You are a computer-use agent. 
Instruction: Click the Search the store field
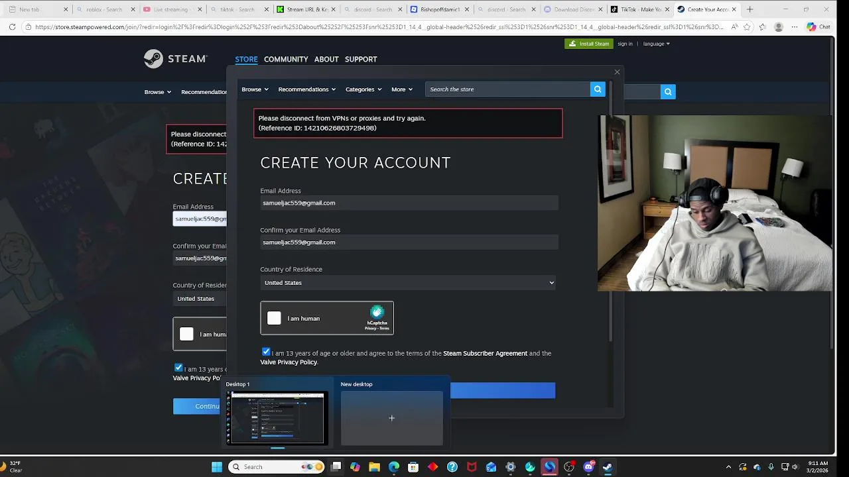click(507, 89)
